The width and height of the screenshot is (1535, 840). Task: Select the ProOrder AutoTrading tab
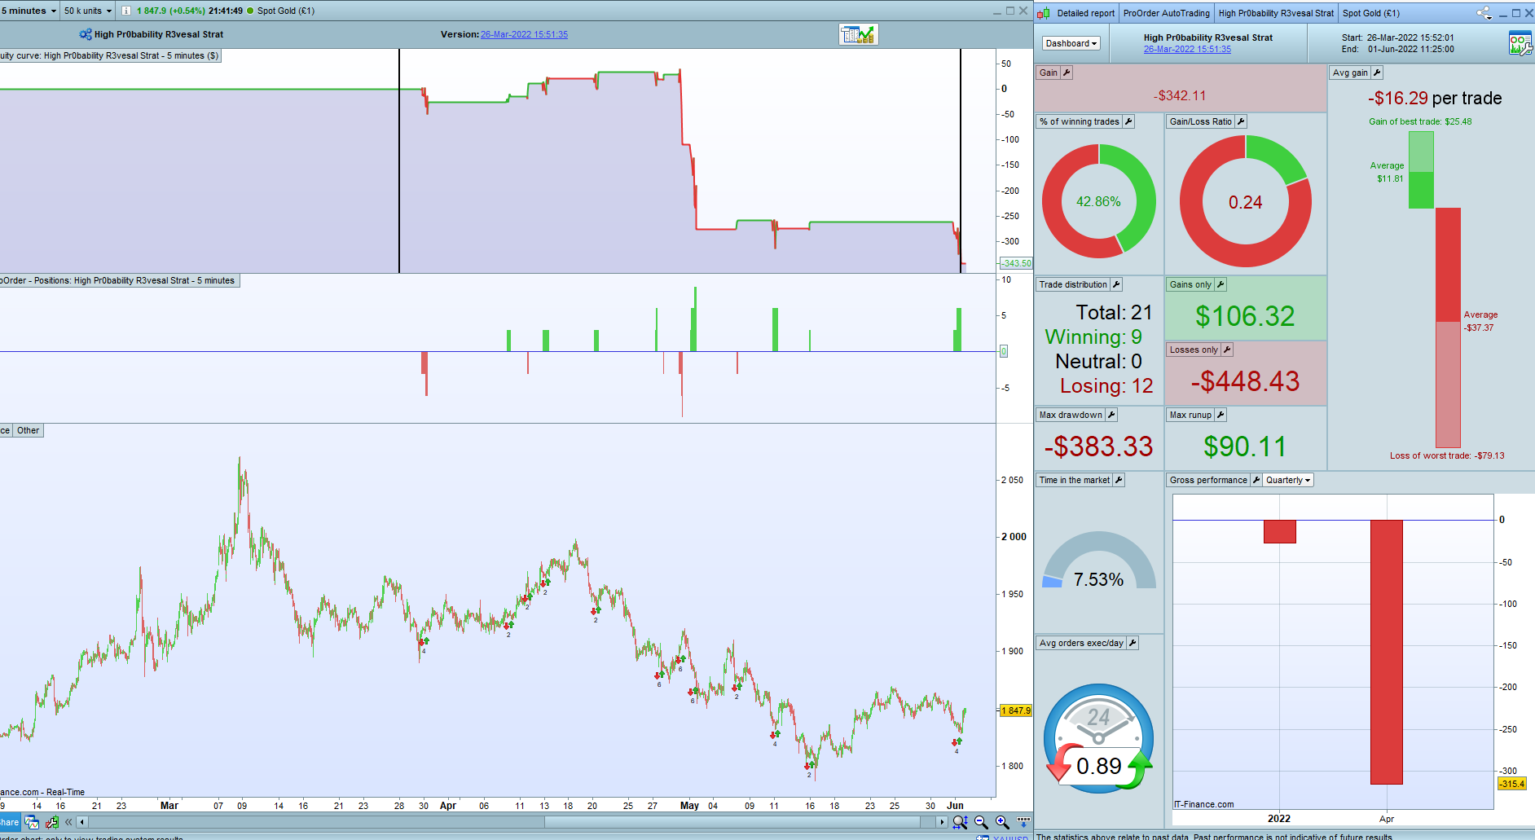[1167, 13]
